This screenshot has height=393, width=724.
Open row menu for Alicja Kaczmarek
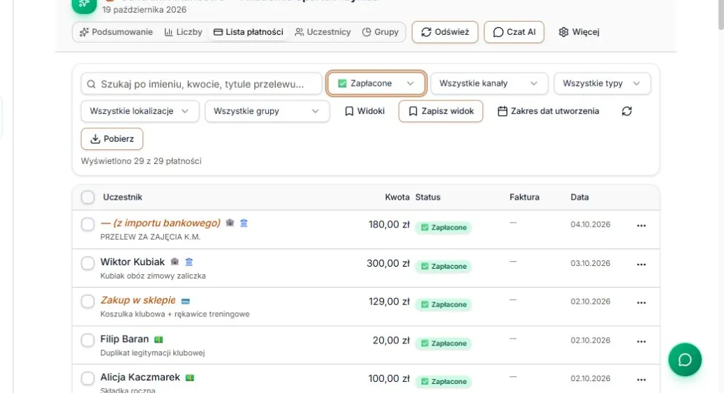642,380
